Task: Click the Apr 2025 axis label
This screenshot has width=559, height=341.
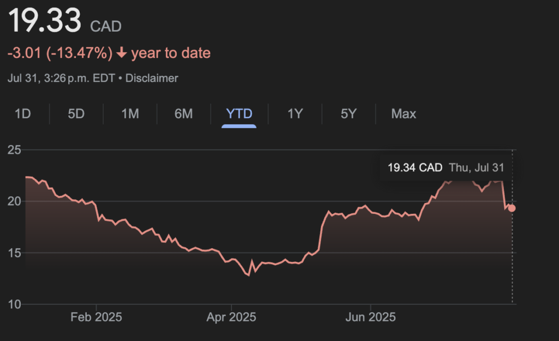Action: pos(231,317)
